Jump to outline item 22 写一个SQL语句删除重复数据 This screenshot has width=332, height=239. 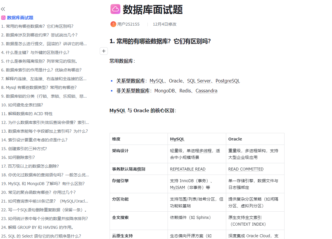pyautogui.click(x=45, y=210)
